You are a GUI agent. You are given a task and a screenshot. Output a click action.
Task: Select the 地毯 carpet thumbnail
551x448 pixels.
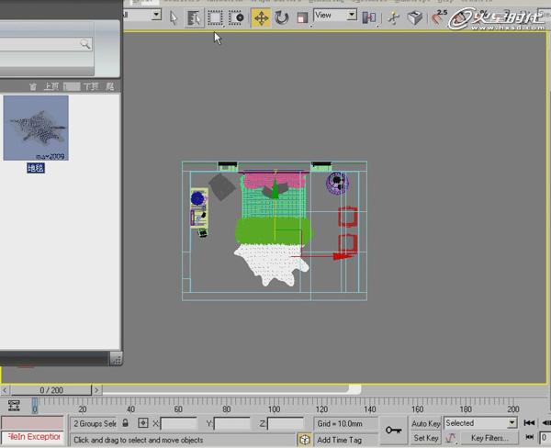35,129
